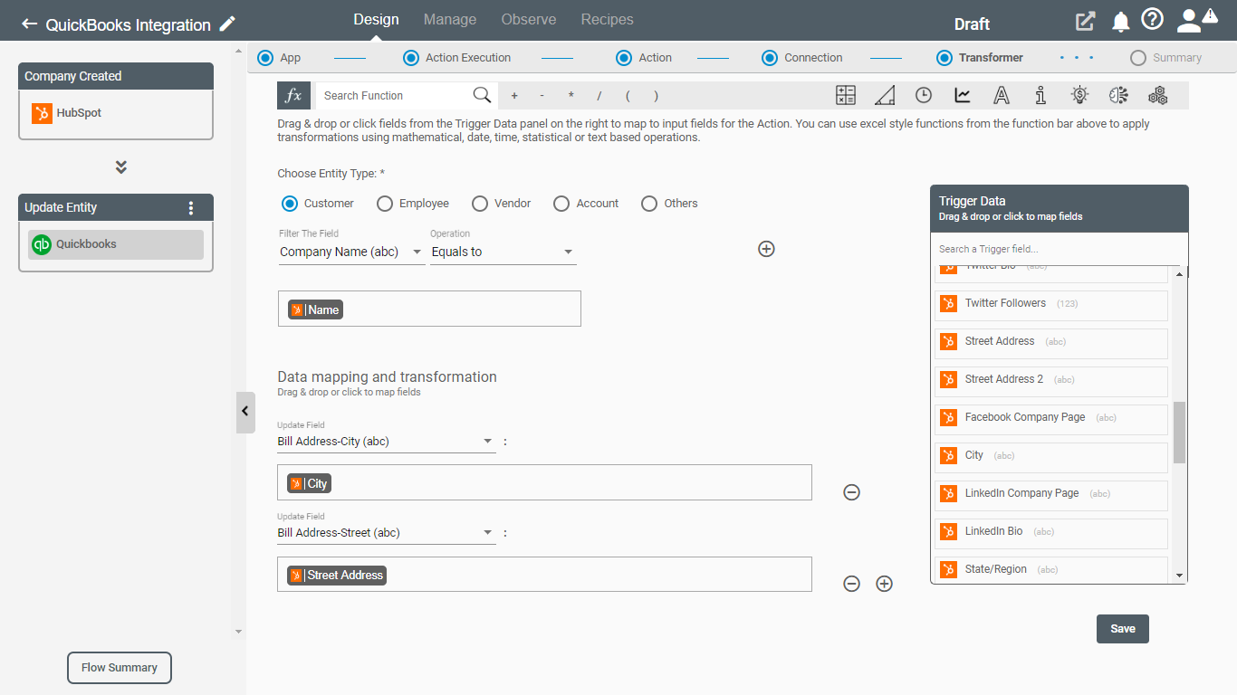Select the HubSpot trigger step
Image resolution: width=1237 pixels, height=695 pixels.
point(116,113)
